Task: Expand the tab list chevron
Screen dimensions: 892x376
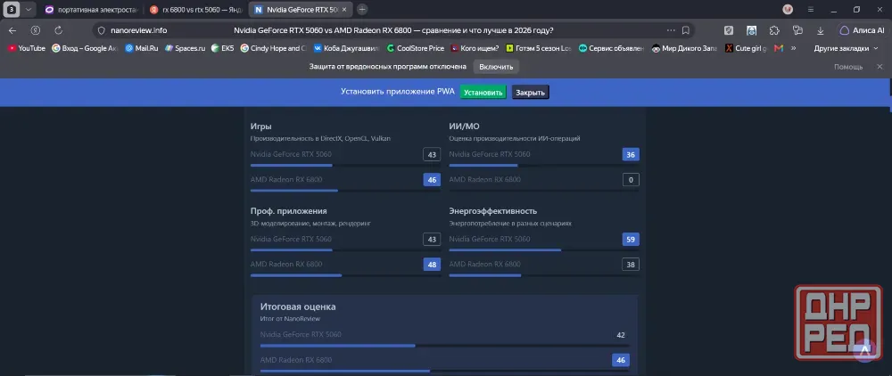Action: click(x=29, y=10)
